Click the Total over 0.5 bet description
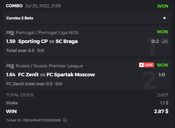The image size is (175, 128). [x=20, y=51]
